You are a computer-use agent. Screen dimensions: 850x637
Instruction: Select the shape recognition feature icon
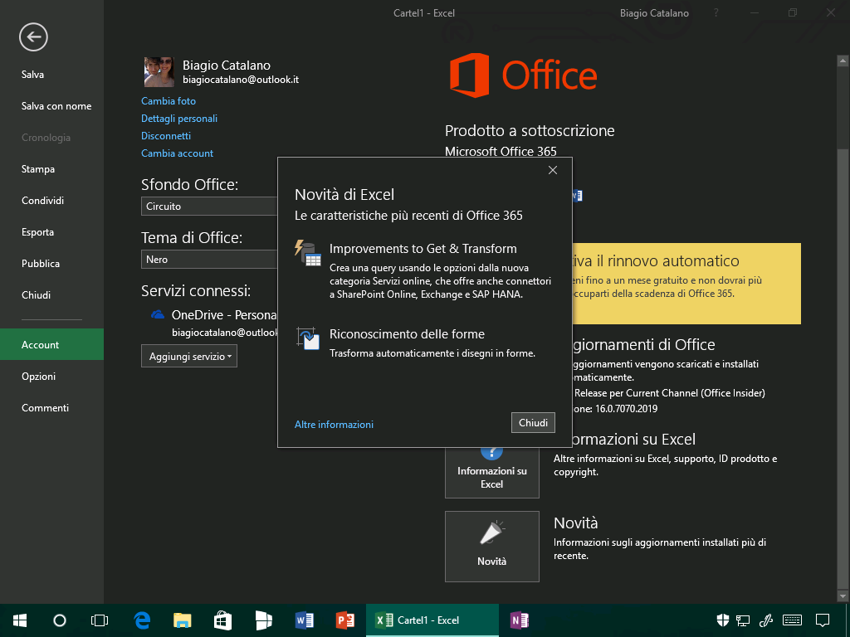click(x=308, y=338)
